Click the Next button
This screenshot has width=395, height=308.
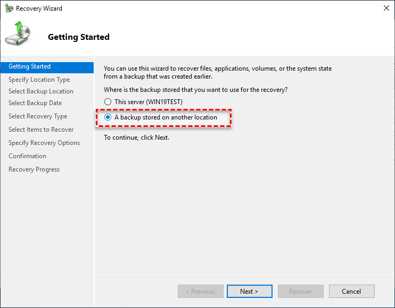(x=249, y=292)
